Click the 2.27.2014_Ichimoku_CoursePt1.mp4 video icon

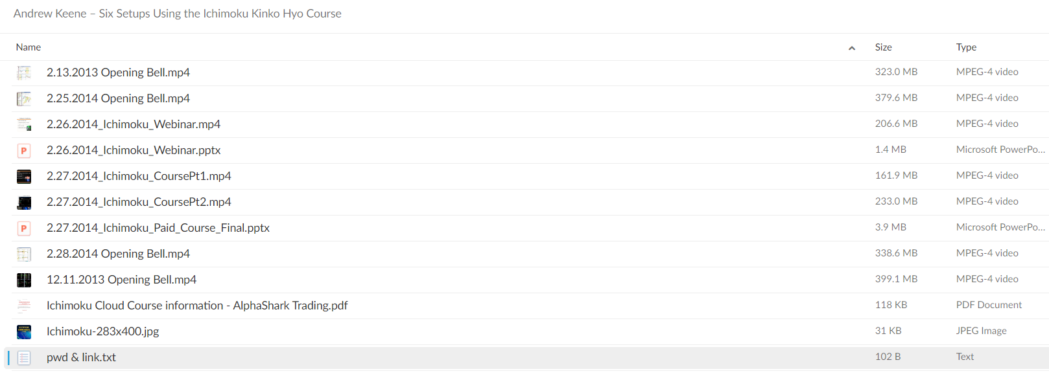[24, 176]
